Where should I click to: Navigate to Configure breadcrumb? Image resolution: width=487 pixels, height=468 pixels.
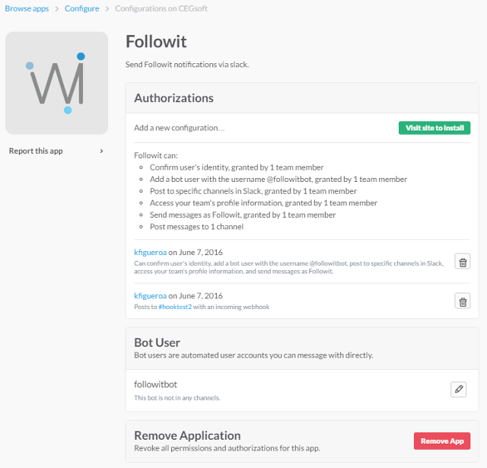(81, 8)
